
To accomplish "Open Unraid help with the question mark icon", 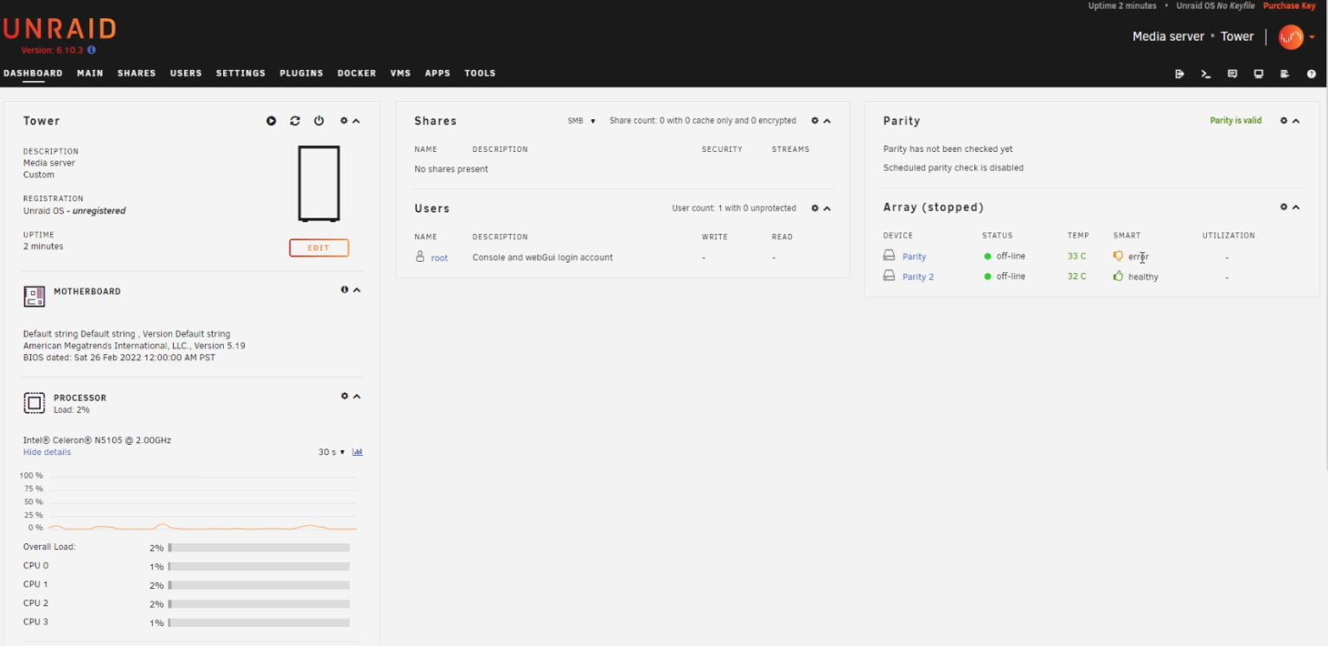I will tap(1312, 74).
